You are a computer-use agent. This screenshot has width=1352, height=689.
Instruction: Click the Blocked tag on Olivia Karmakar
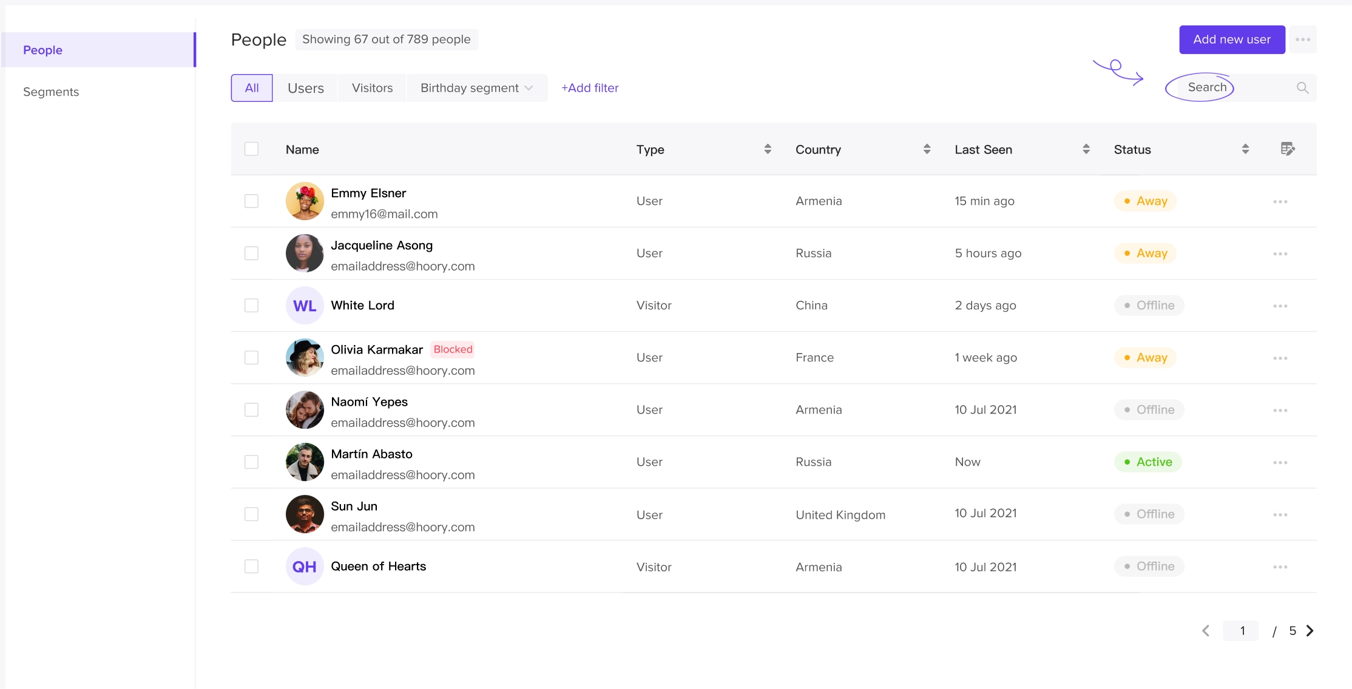point(453,349)
